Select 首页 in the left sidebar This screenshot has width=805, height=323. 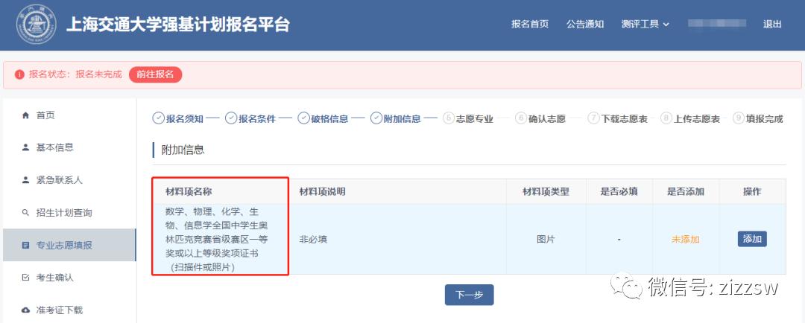tap(70, 115)
